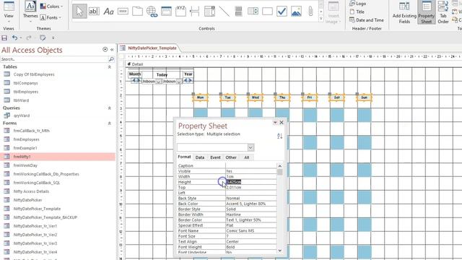This screenshot has height=260, width=462.
Task: Click the Font Name property value
Action: coord(251,231)
